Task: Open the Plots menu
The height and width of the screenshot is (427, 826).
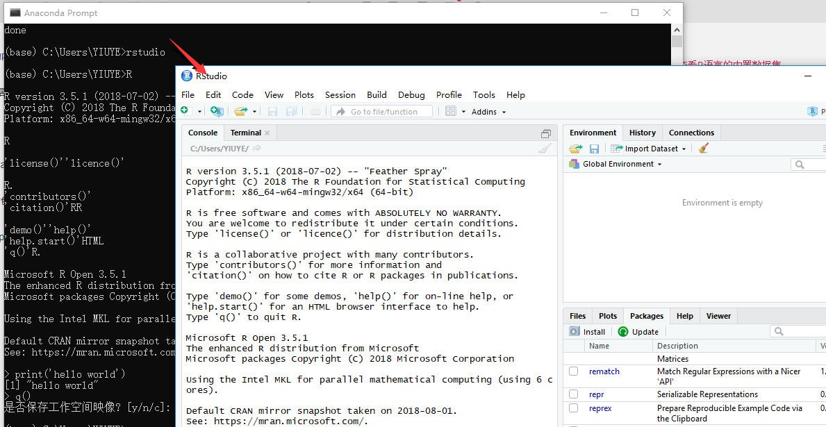Action: click(304, 94)
